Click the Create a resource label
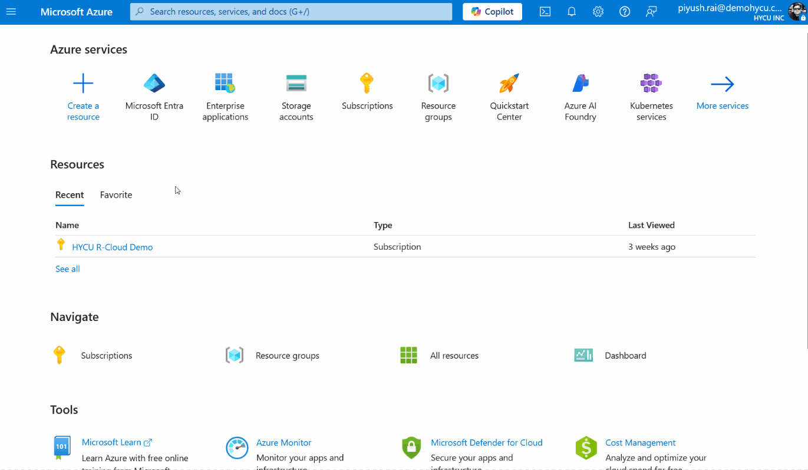 coord(83,111)
